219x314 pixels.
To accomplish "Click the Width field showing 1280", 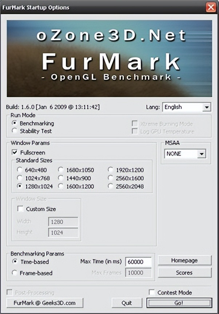I will 63,222.
